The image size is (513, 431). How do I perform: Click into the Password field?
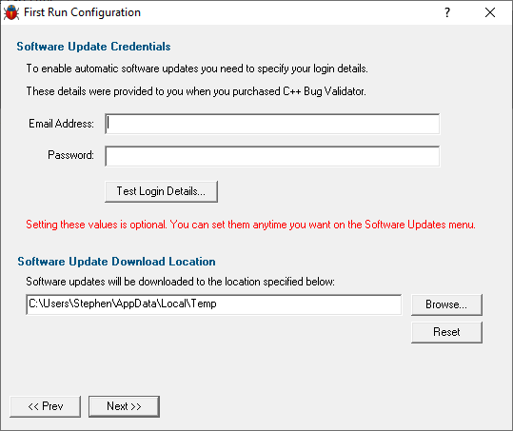(272, 156)
